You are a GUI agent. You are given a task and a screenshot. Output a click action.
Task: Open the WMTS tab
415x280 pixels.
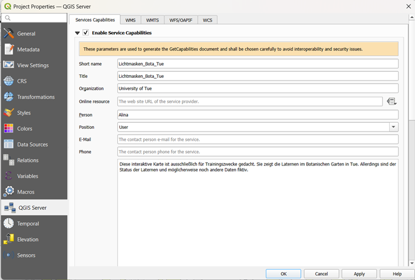tap(153, 20)
